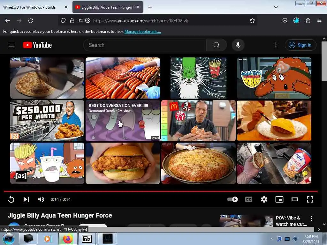Play BEST CONVERSATION EVER video
Image resolution: width=327 pixels, height=245 pixels.
(x=123, y=120)
